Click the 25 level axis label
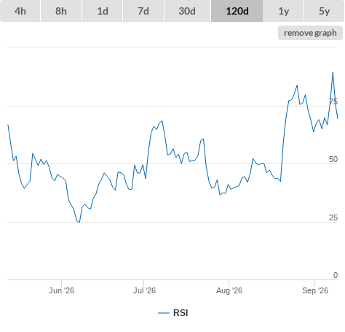This screenshot has width=345, height=332. [x=333, y=217]
